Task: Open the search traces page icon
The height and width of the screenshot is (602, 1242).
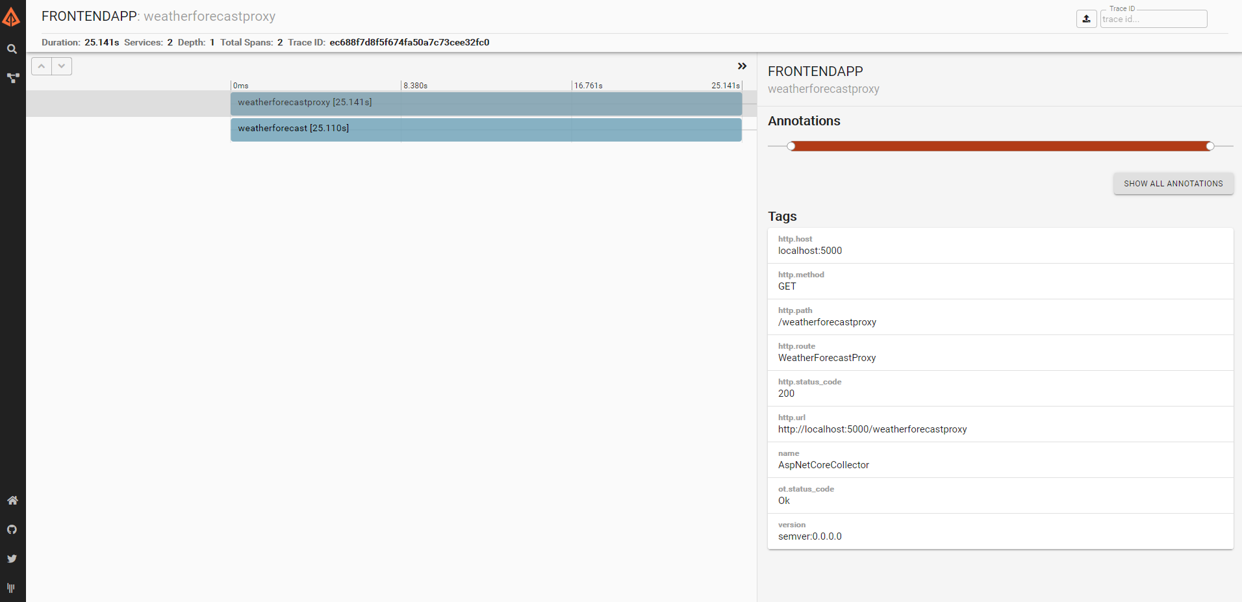Action: [12, 49]
